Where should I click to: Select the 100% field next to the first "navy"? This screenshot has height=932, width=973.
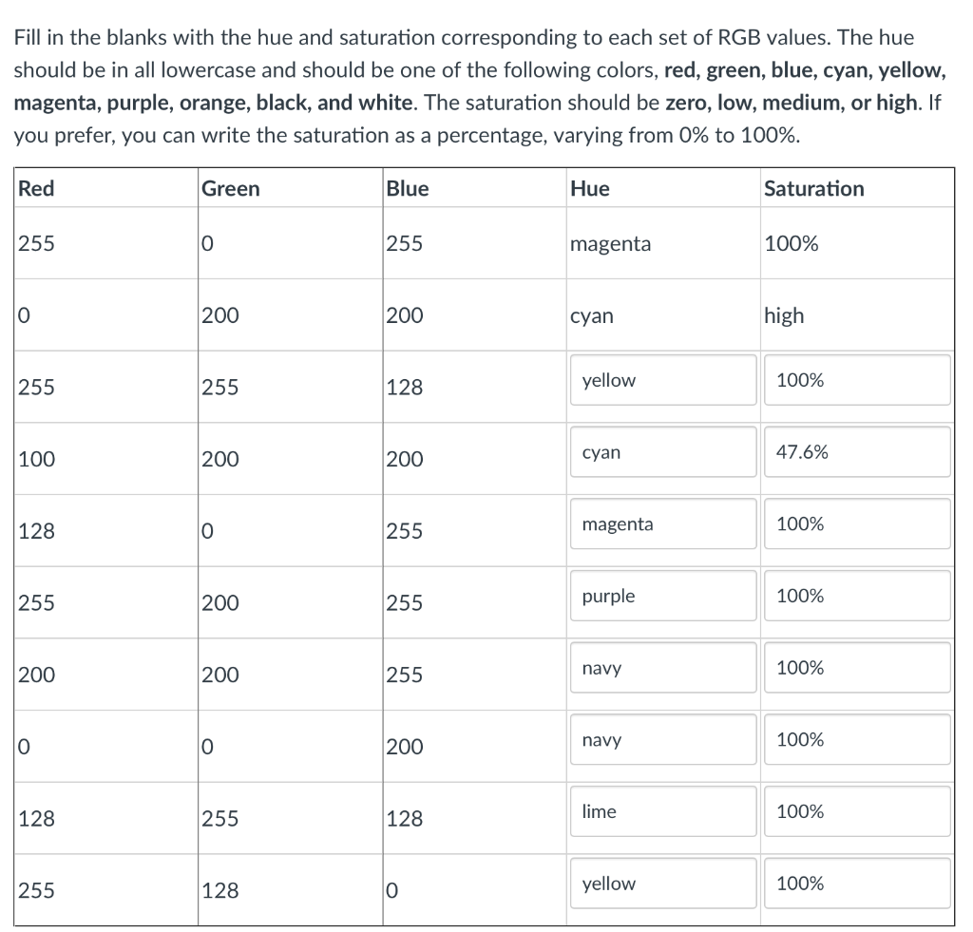[x=856, y=668]
